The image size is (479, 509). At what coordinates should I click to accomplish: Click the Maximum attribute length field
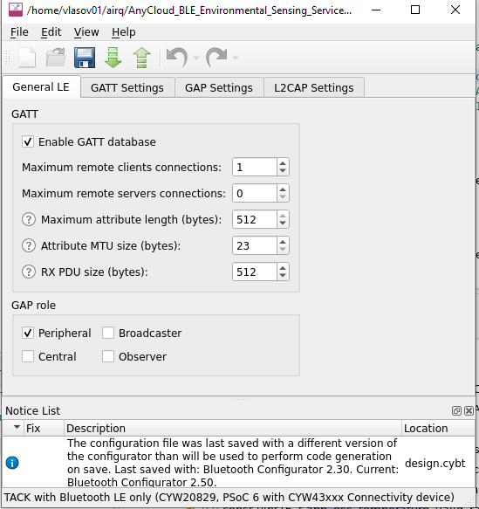[x=255, y=219]
